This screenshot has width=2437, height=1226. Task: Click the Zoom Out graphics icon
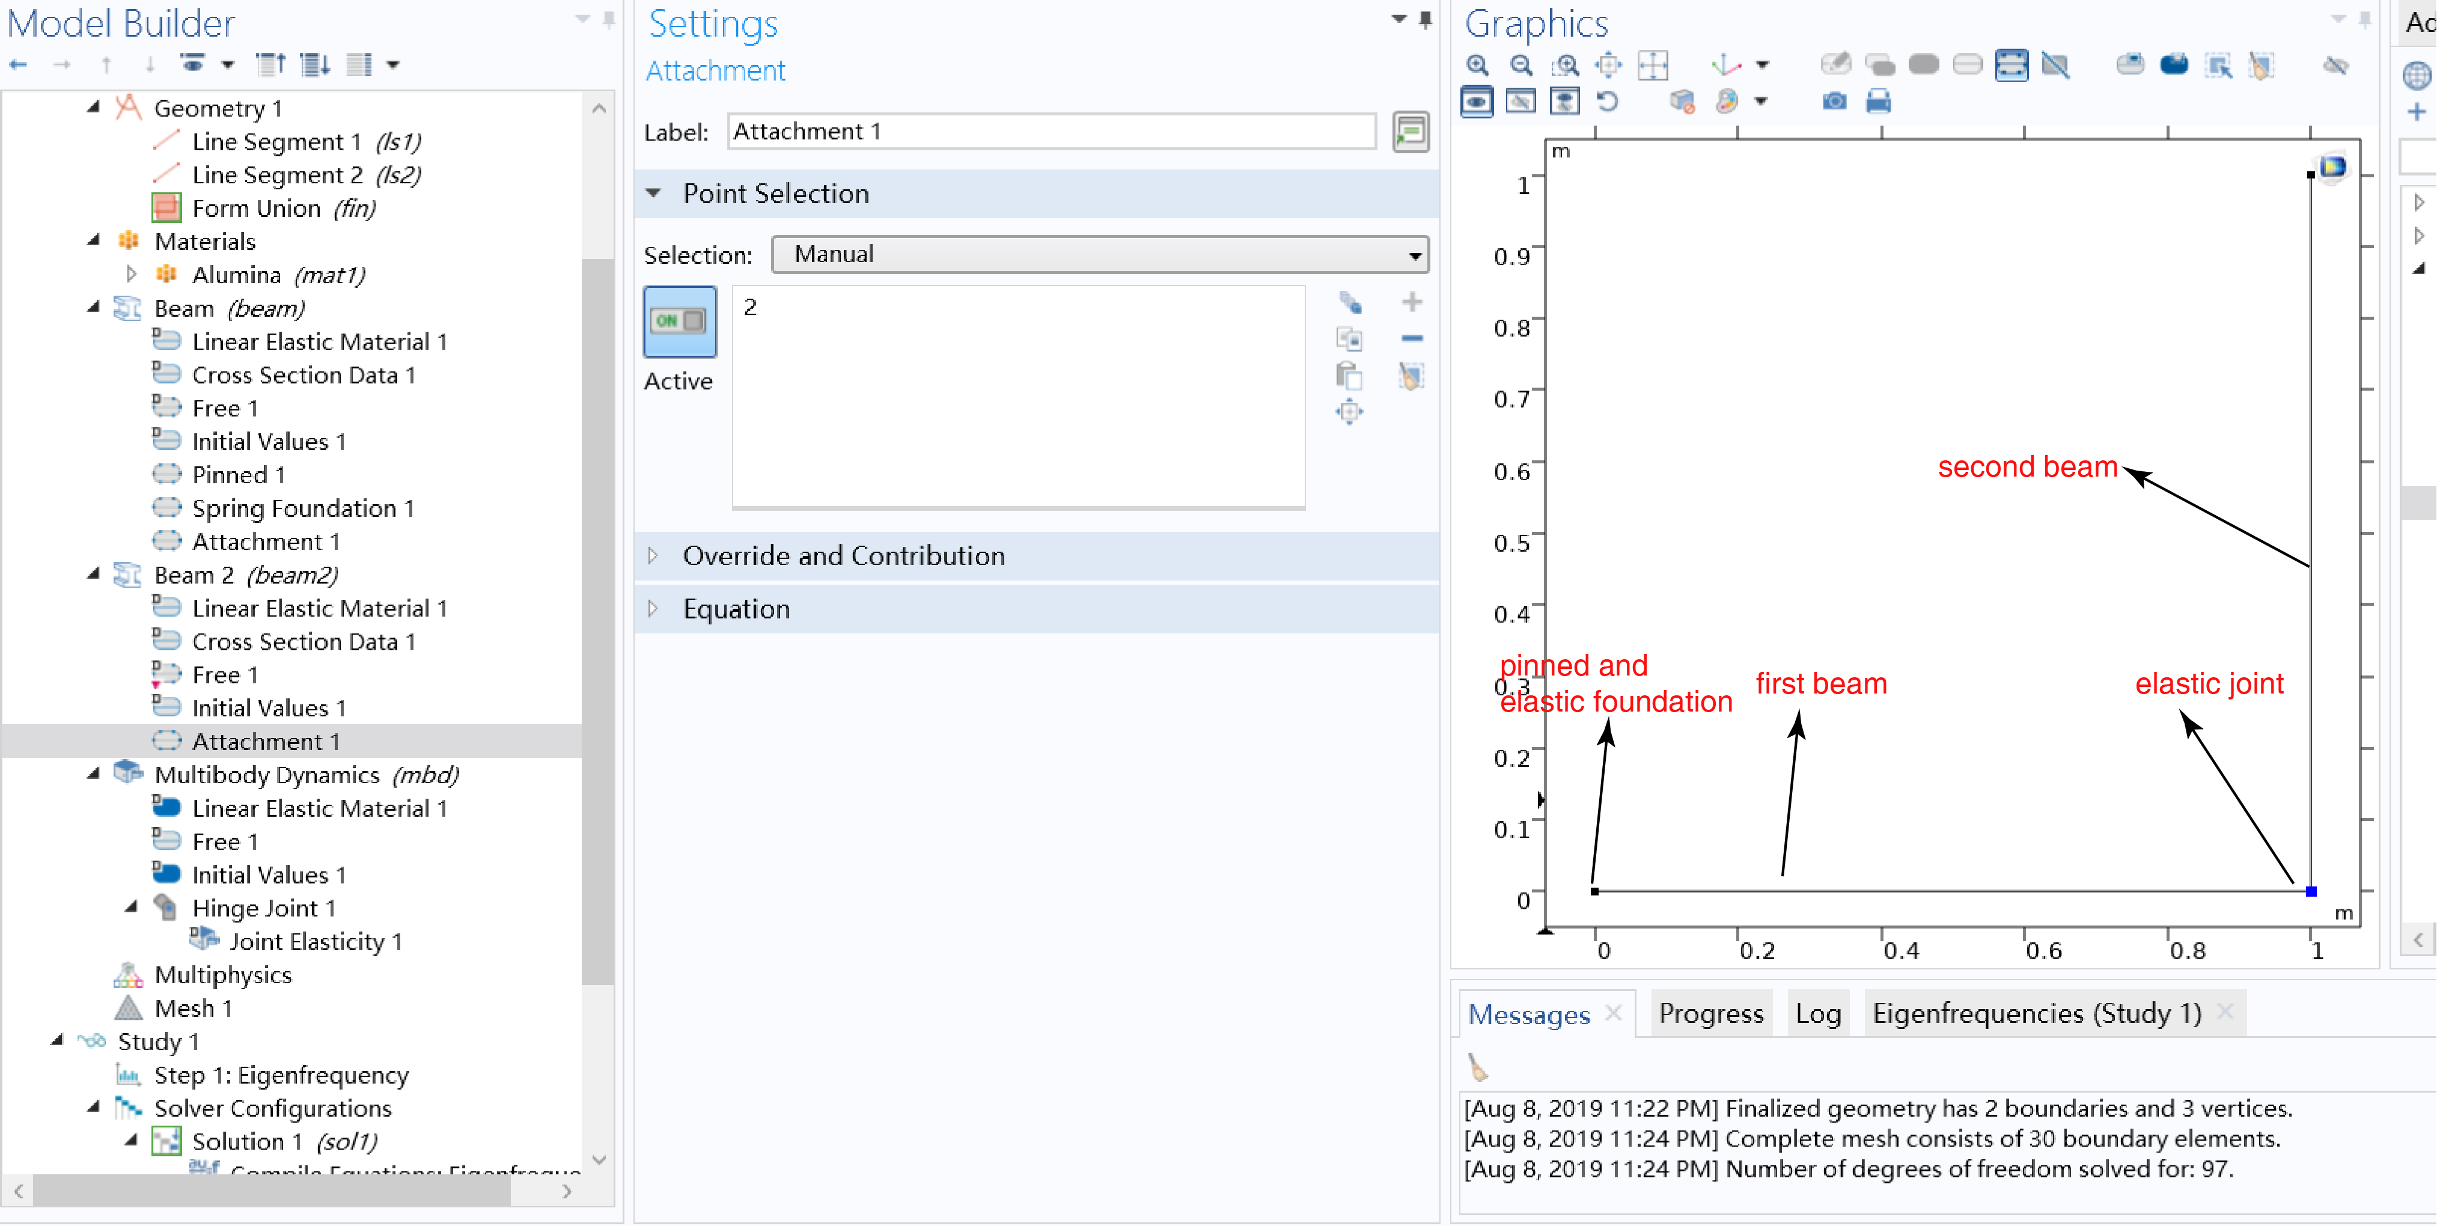1520,66
